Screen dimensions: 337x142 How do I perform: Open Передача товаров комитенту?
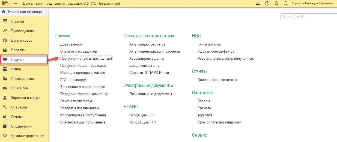coord(84,94)
